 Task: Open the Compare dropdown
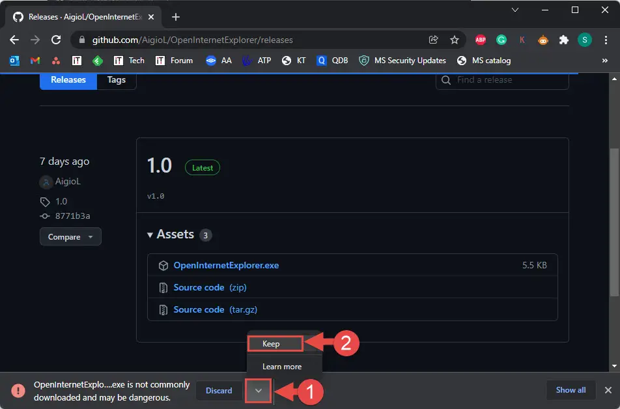(x=70, y=236)
